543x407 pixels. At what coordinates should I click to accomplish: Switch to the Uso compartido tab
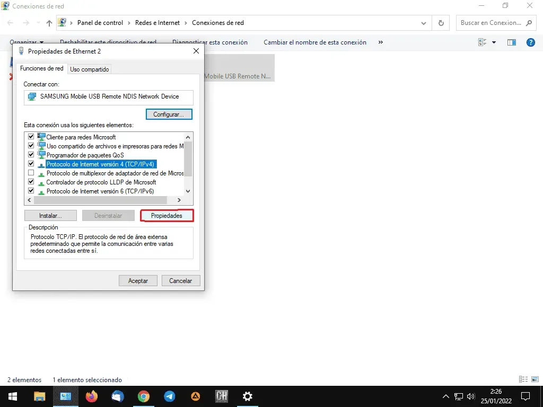89,69
